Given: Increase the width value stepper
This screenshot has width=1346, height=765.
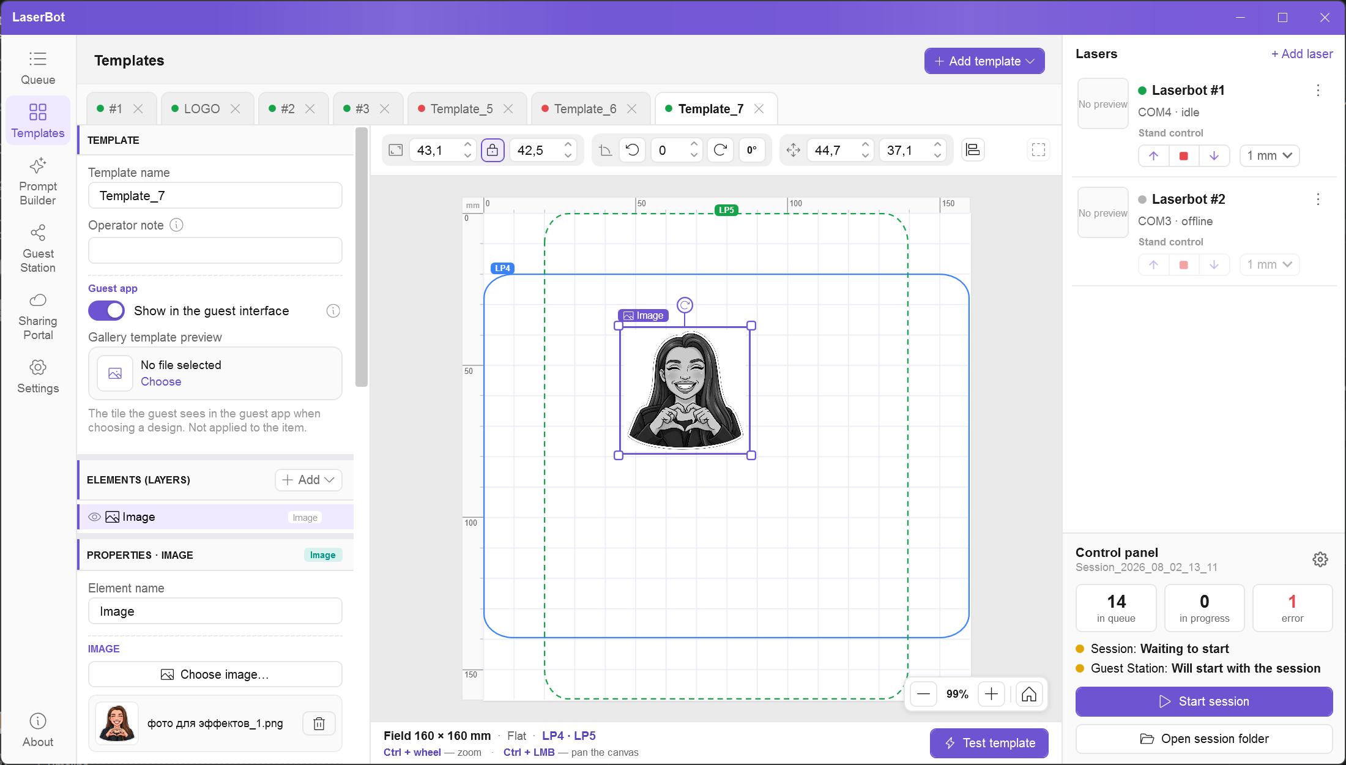Looking at the screenshot, I should (467, 144).
